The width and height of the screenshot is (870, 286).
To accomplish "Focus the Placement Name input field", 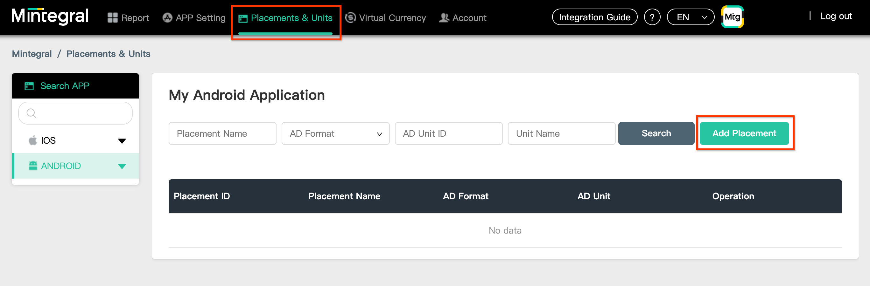I will tap(222, 133).
